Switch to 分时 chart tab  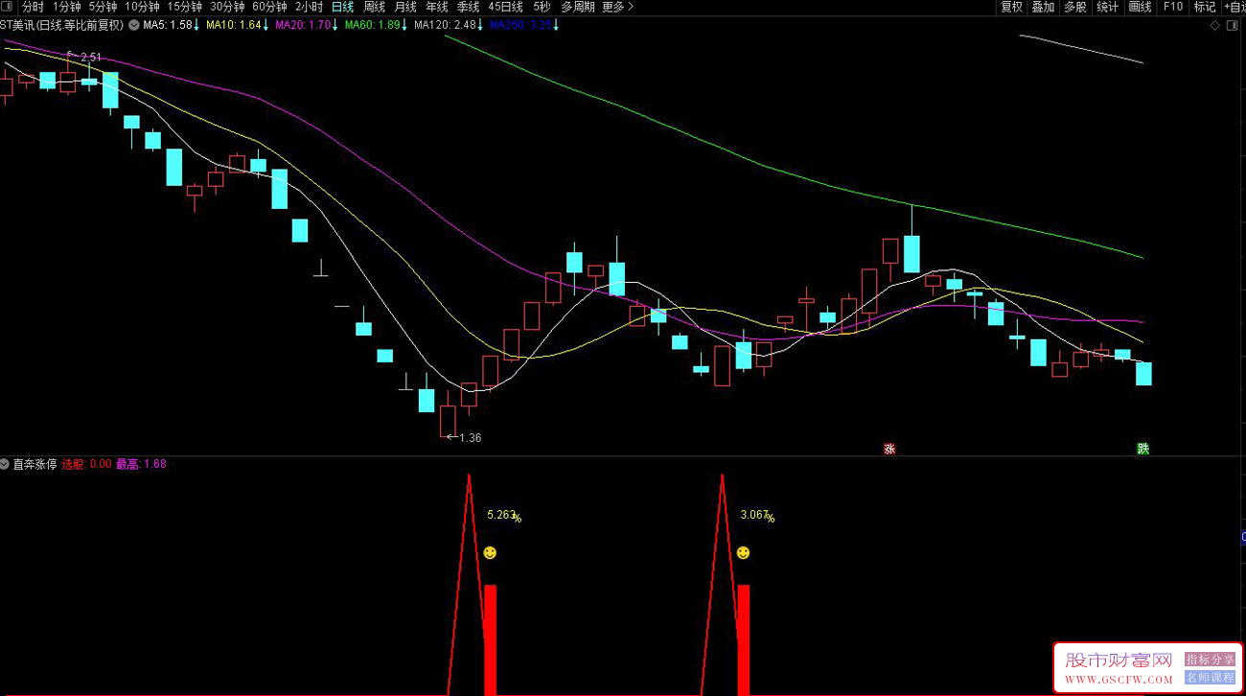coord(33,7)
